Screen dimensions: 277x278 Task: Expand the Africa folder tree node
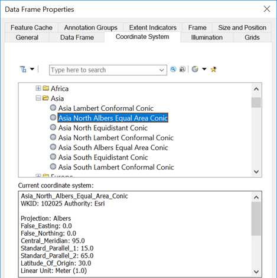coord(38,88)
